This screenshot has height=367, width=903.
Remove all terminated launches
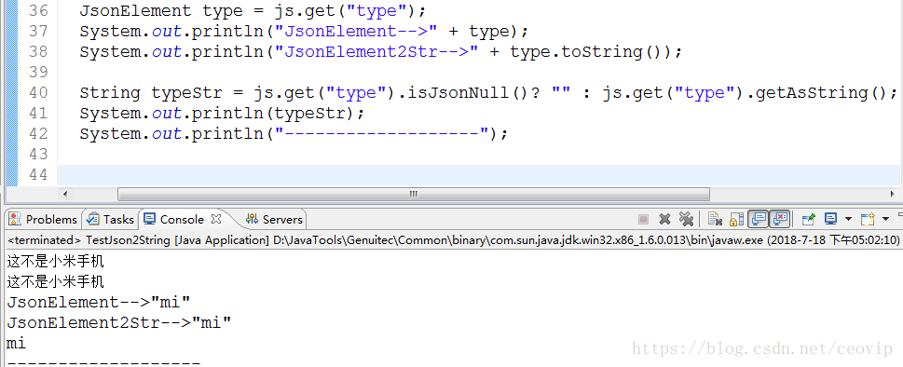tap(685, 219)
